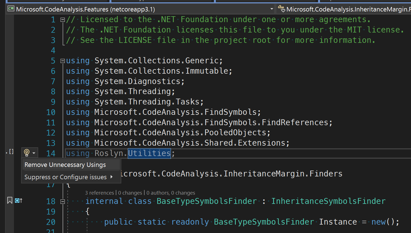Click the inheritance margin arrow near BaseTypeSymbolsFinder

[x=18, y=201]
